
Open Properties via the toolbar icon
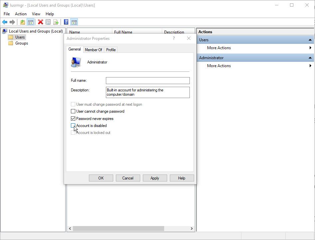[48, 22]
